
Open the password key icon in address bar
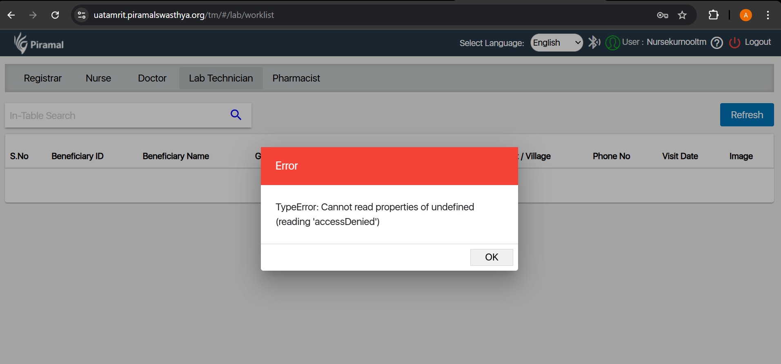coord(662,15)
